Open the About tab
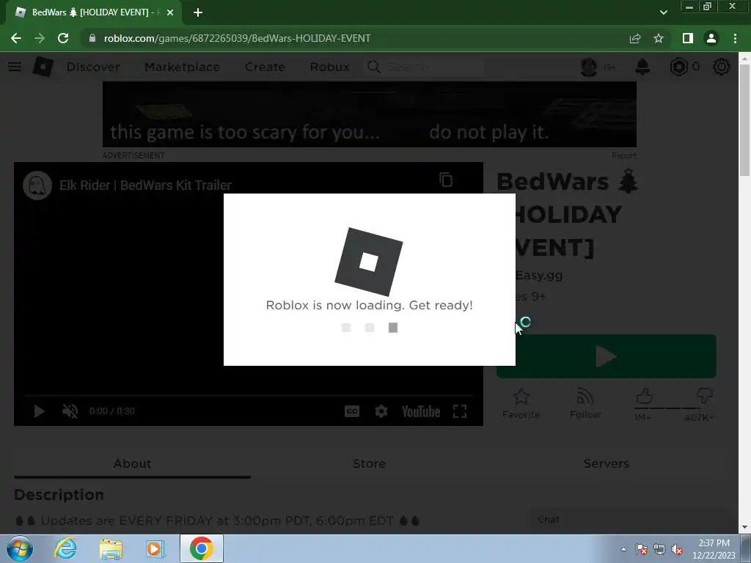Screen dimensions: 751x563 (132, 463)
